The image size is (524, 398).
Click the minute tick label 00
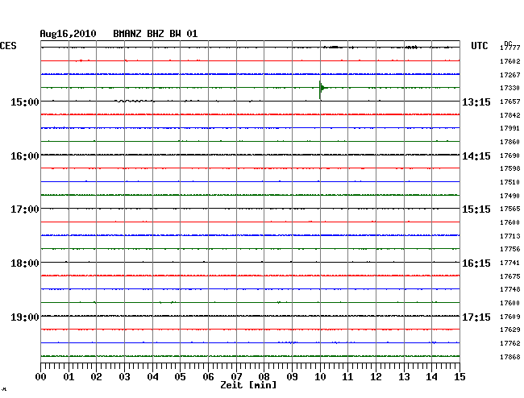click(41, 377)
